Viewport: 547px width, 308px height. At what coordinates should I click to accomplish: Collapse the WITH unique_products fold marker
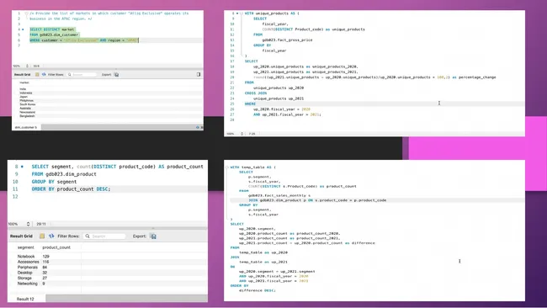(241, 13)
